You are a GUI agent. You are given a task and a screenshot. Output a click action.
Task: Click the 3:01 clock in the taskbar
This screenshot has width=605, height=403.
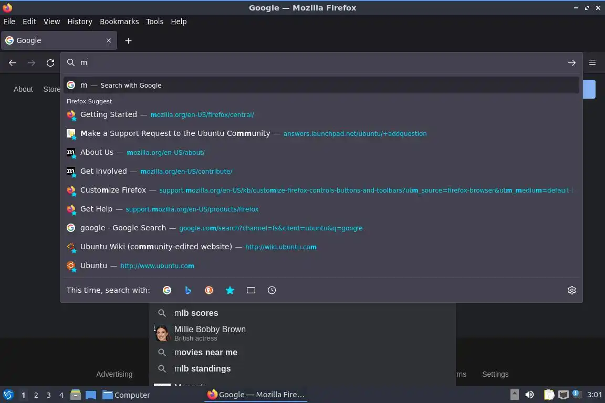coord(594,395)
